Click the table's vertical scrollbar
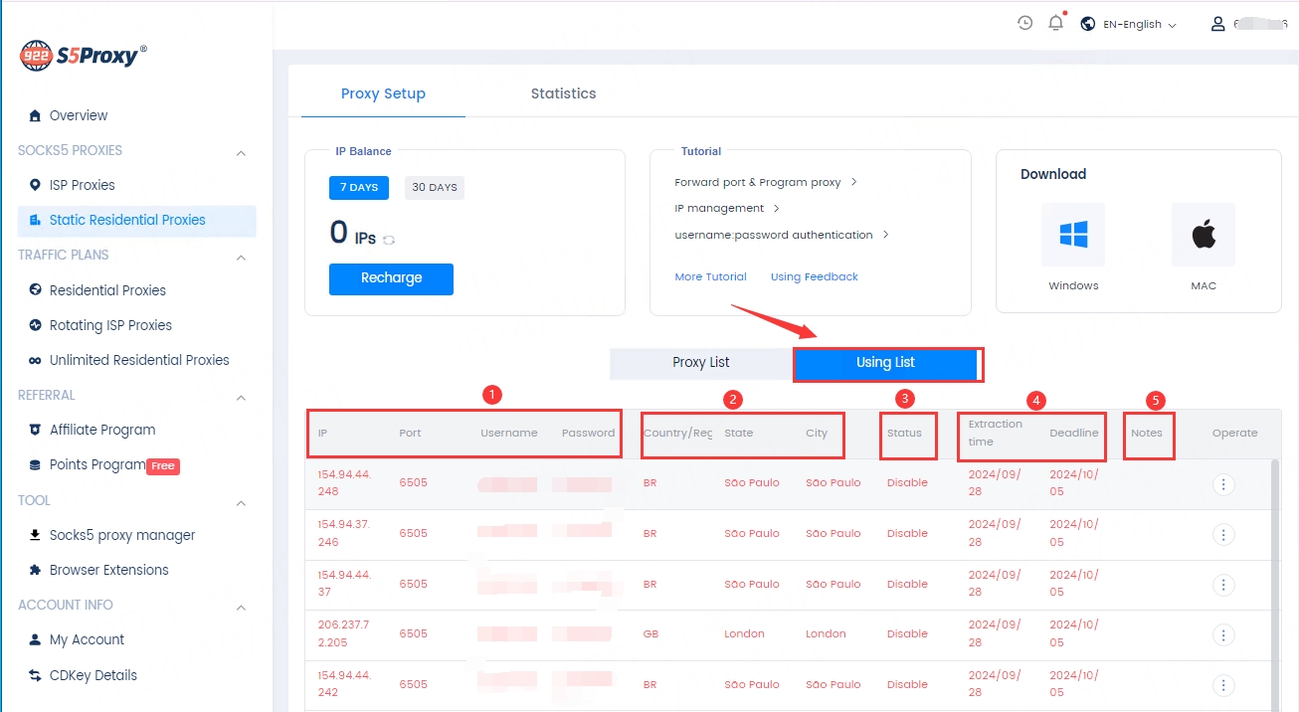 point(1275,557)
